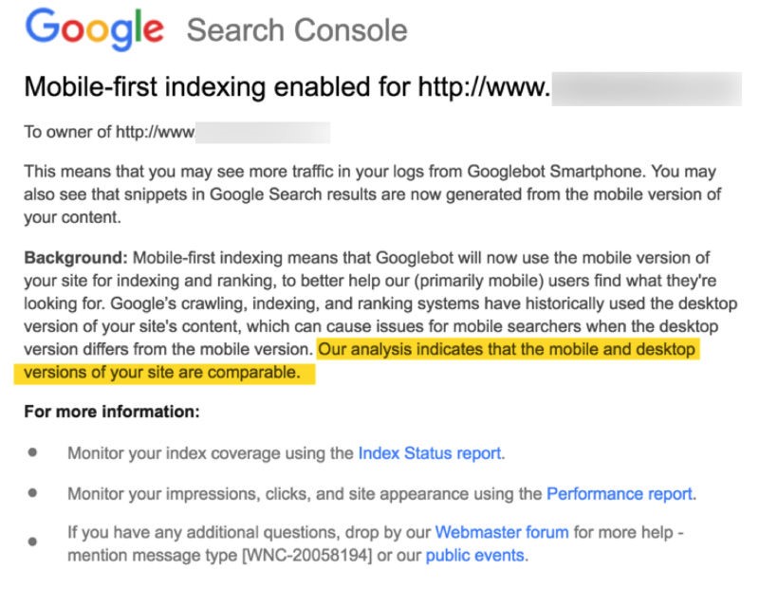759x607 pixels.
Task: Click the 'To owner of' line
Action: (109, 132)
